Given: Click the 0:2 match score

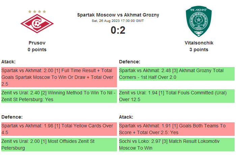Looking at the screenshot, I should click(x=118, y=30).
